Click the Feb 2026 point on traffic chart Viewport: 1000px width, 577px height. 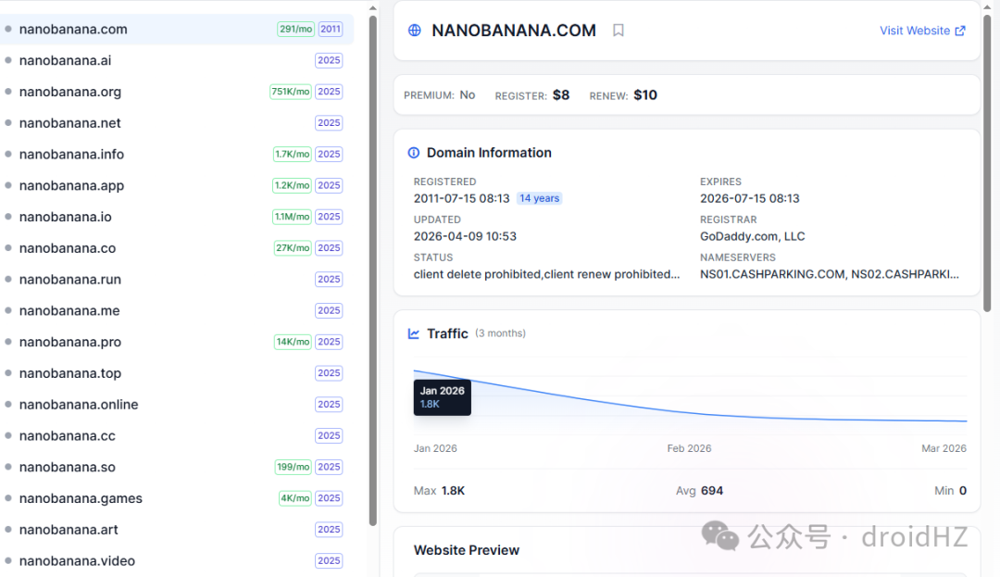coord(690,412)
